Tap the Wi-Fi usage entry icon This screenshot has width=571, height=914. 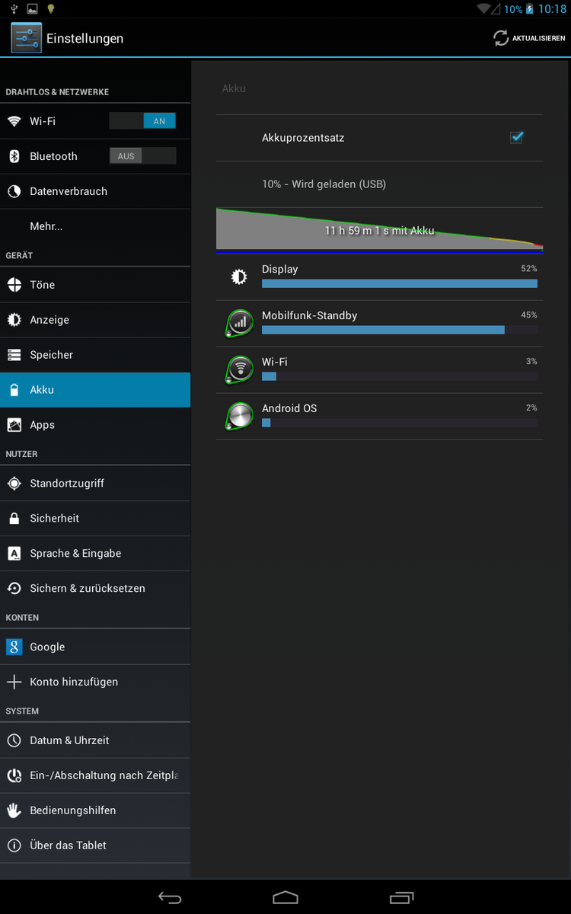pyautogui.click(x=240, y=369)
